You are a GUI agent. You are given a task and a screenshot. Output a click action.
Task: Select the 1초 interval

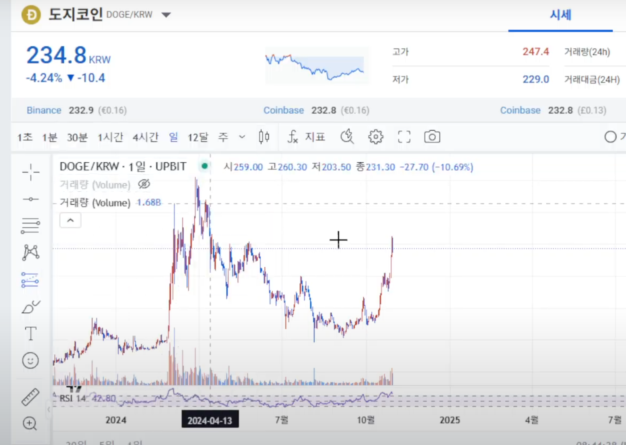tap(25, 137)
